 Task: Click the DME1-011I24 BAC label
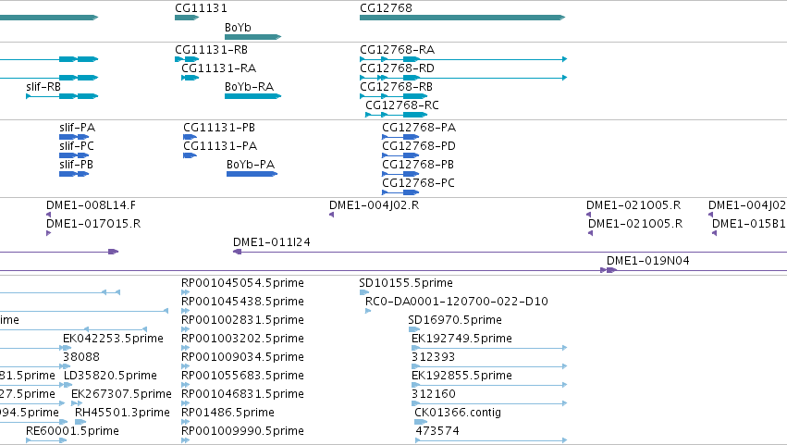[x=272, y=242]
